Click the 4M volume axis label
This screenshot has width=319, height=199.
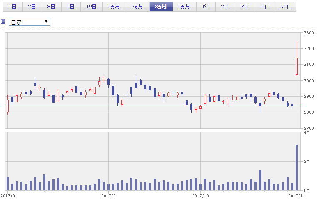coord(307,132)
